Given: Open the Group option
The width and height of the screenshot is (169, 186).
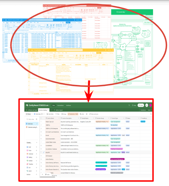Looking at the screenshot, I should 64,114.
